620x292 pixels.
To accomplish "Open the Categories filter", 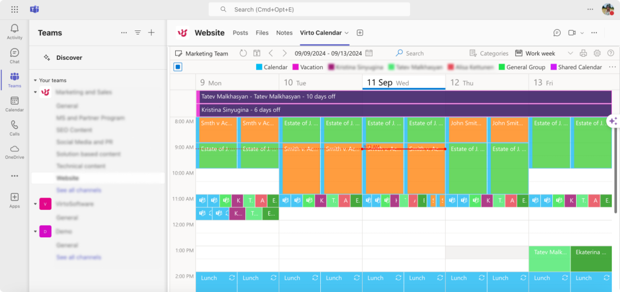I will pyautogui.click(x=489, y=53).
